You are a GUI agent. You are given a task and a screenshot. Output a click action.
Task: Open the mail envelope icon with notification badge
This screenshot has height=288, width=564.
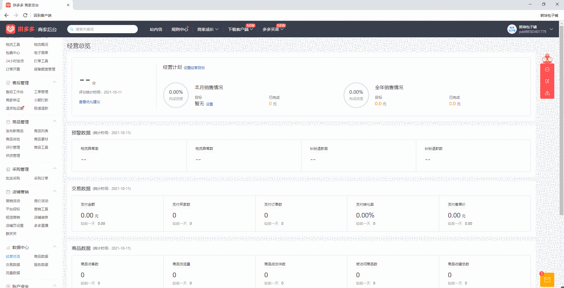click(547, 279)
